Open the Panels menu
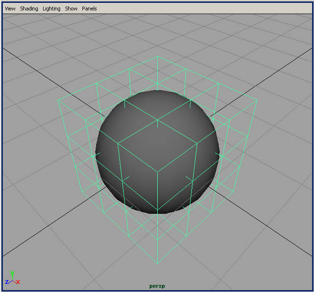 (x=90, y=9)
